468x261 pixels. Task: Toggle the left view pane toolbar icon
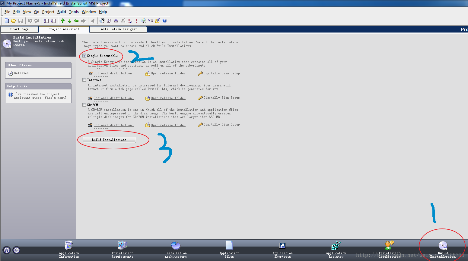(x=46, y=21)
